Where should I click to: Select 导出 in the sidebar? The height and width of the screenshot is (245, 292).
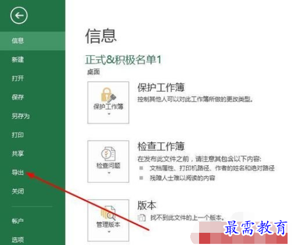coord(18,172)
